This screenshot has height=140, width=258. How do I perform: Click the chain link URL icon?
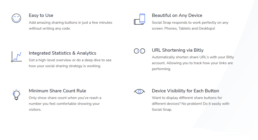(139, 51)
